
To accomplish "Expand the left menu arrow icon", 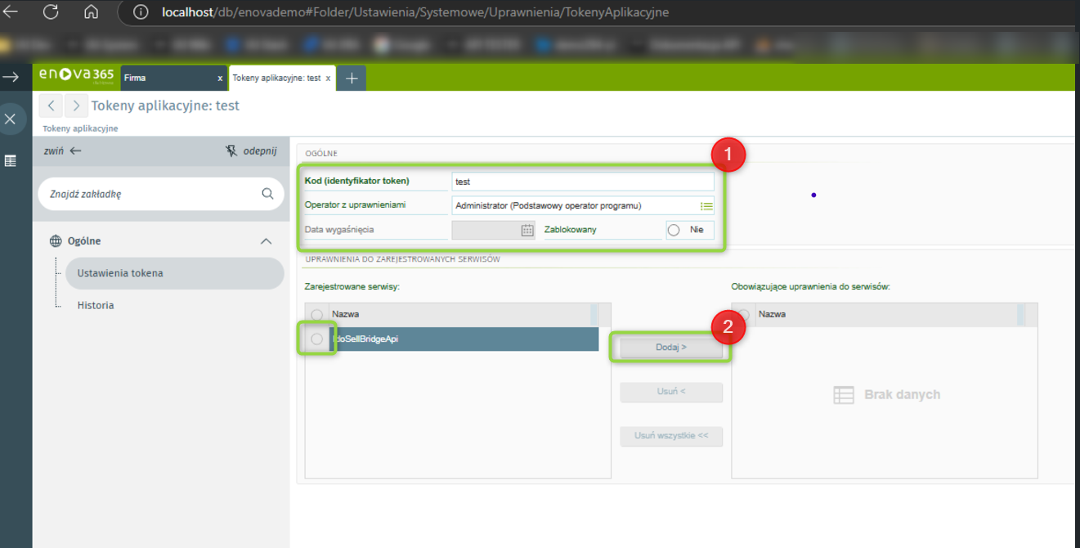I will pyautogui.click(x=11, y=77).
